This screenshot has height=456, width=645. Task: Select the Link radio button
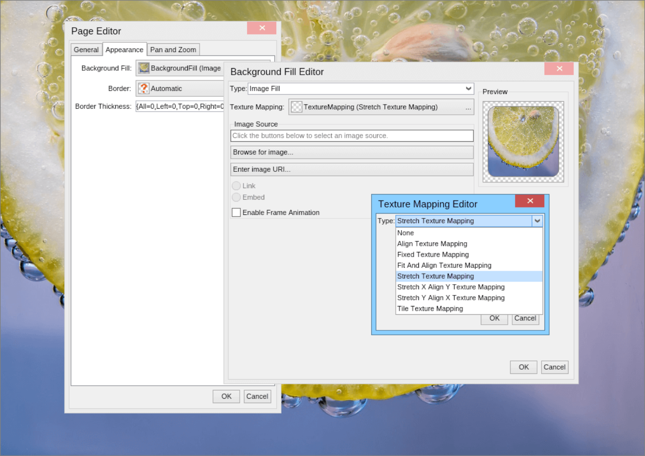click(236, 186)
